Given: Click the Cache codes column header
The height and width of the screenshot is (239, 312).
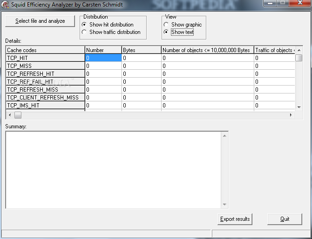Looking at the screenshot, I should click(45, 50).
